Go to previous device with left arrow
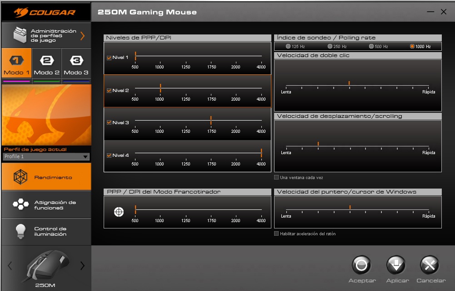 point(10,266)
